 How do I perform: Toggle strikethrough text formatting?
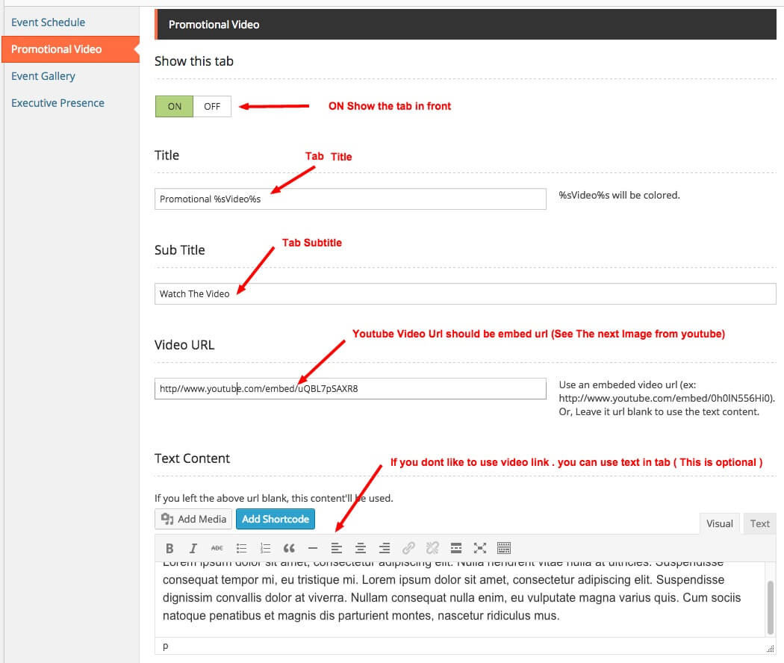(217, 548)
